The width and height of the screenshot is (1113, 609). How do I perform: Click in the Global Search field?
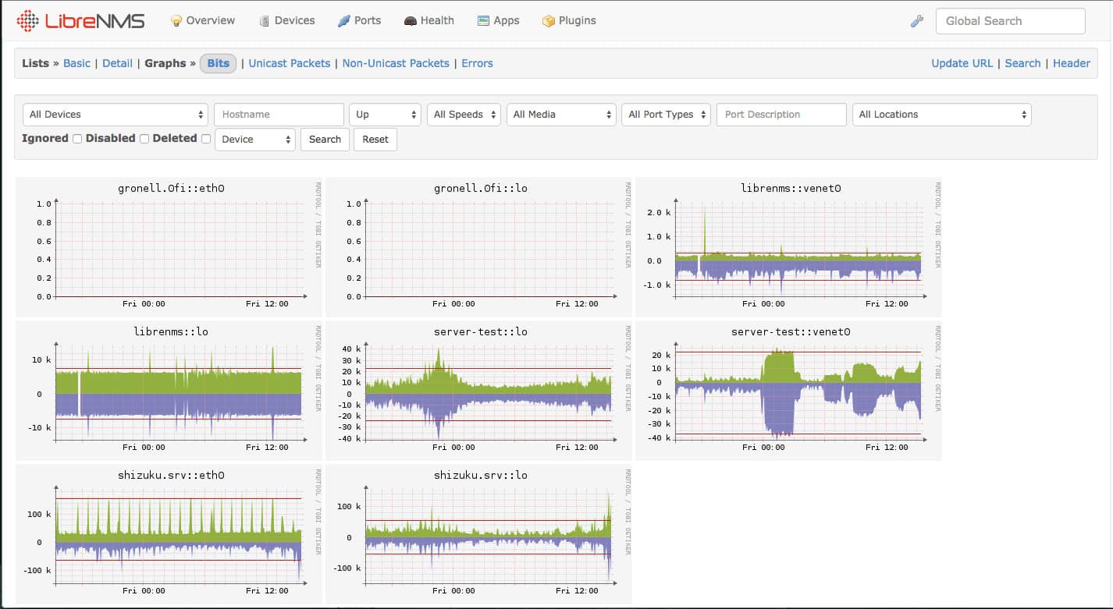click(x=1010, y=21)
